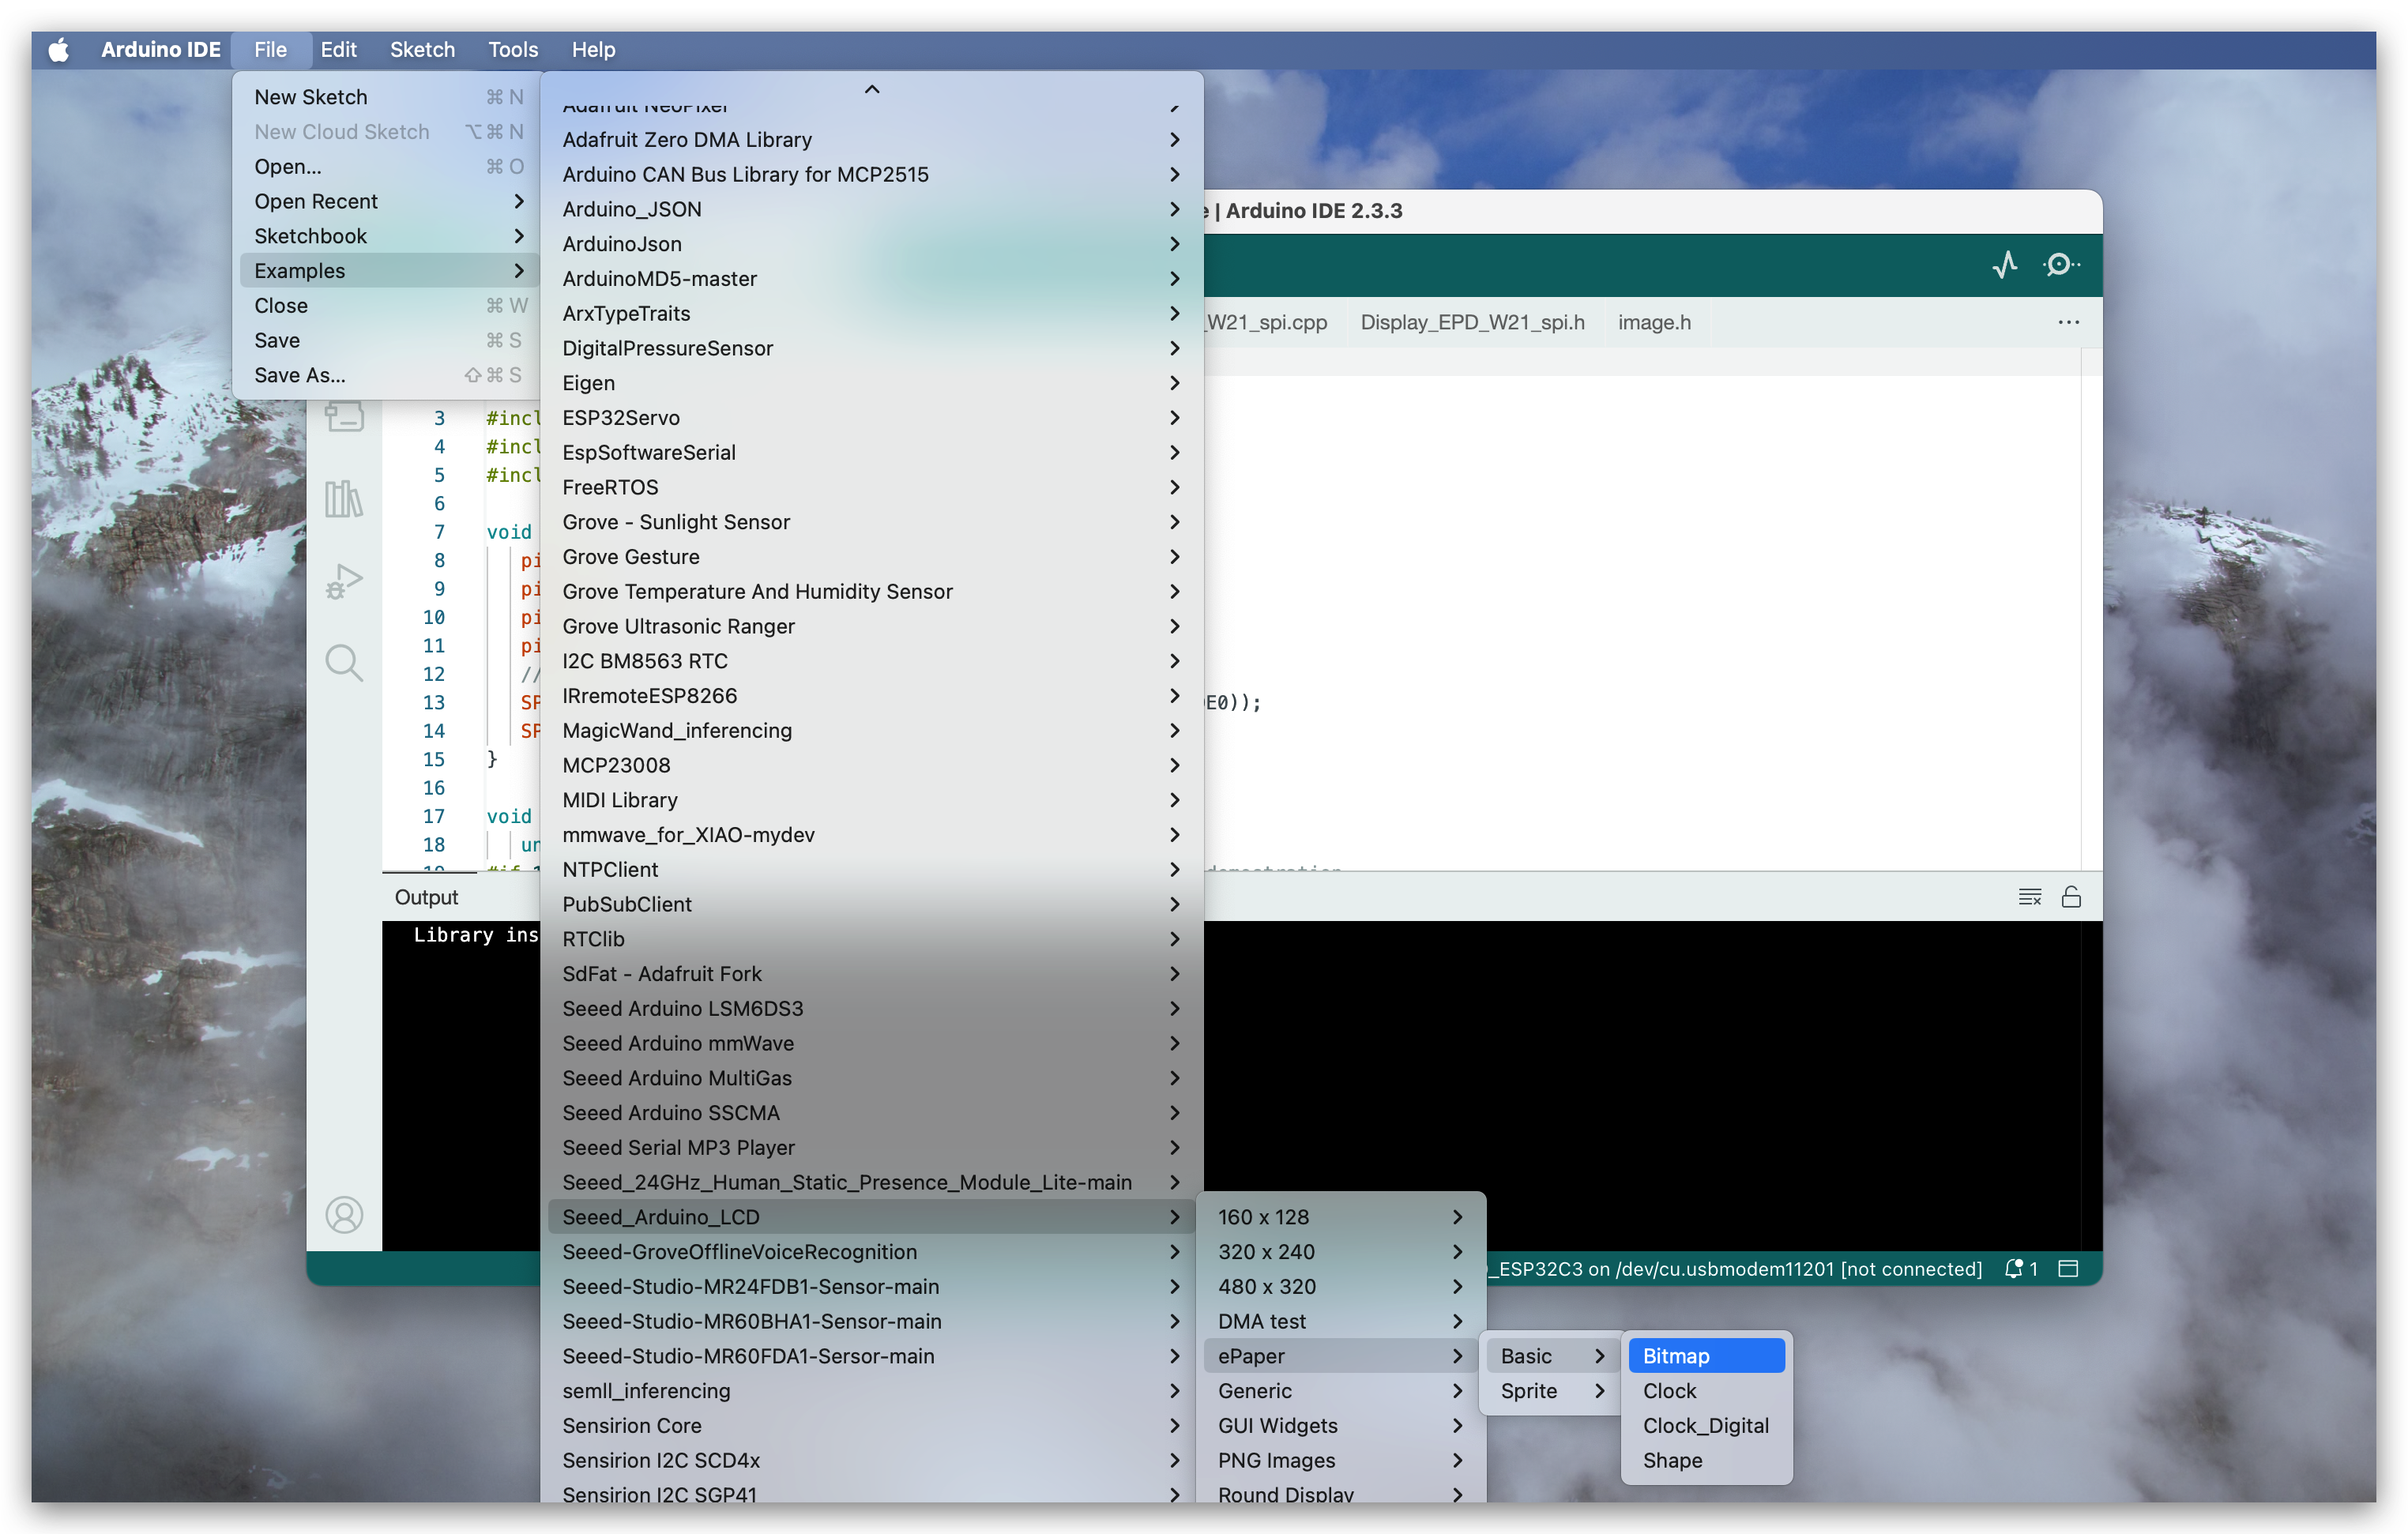Expand Seeed-GroveOfflineVoiceRecognition examples
The width and height of the screenshot is (2408, 1534).
871,1252
